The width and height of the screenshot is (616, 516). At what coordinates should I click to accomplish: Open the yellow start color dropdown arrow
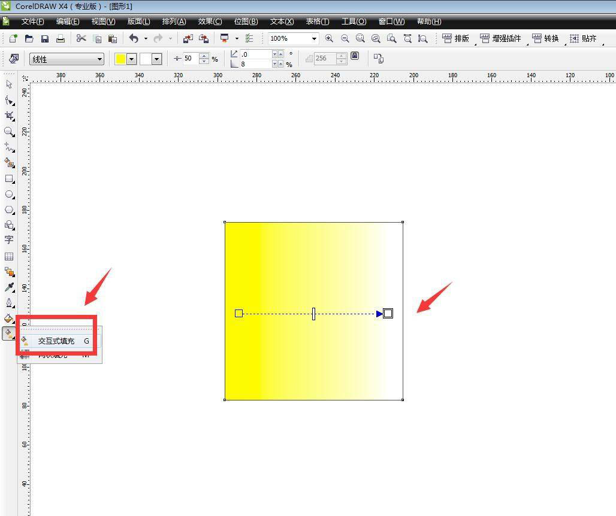point(131,59)
